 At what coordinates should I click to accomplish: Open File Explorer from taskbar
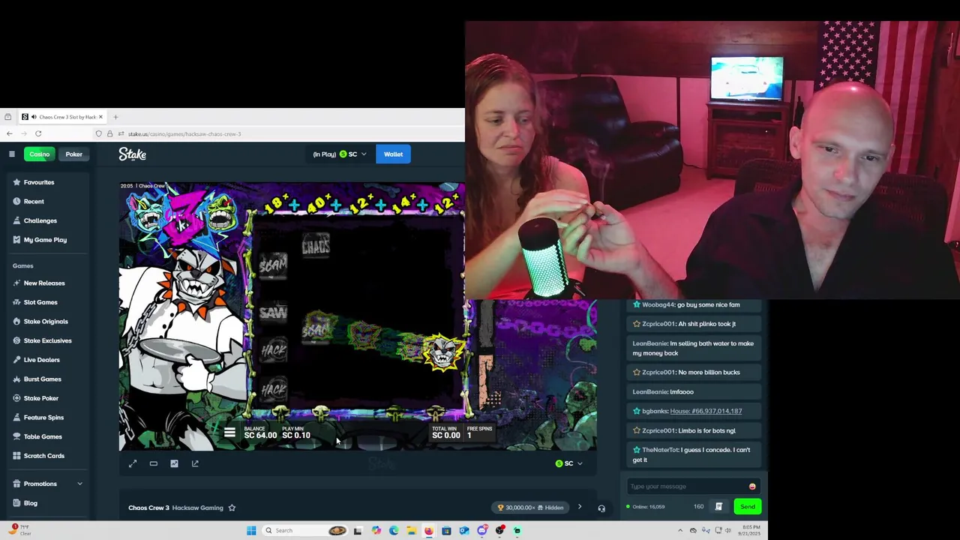tap(411, 530)
